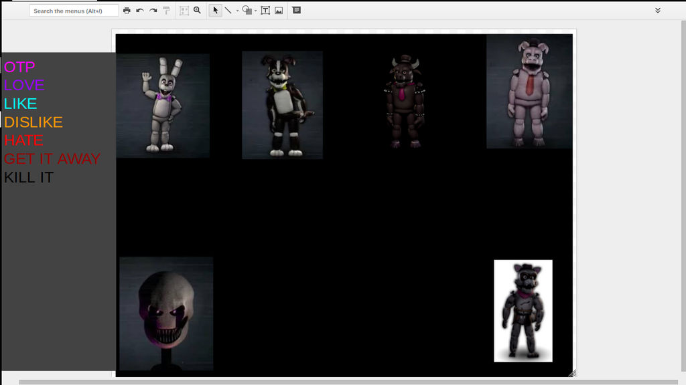
Task: Select the Shape tool
Action: (247, 11)
